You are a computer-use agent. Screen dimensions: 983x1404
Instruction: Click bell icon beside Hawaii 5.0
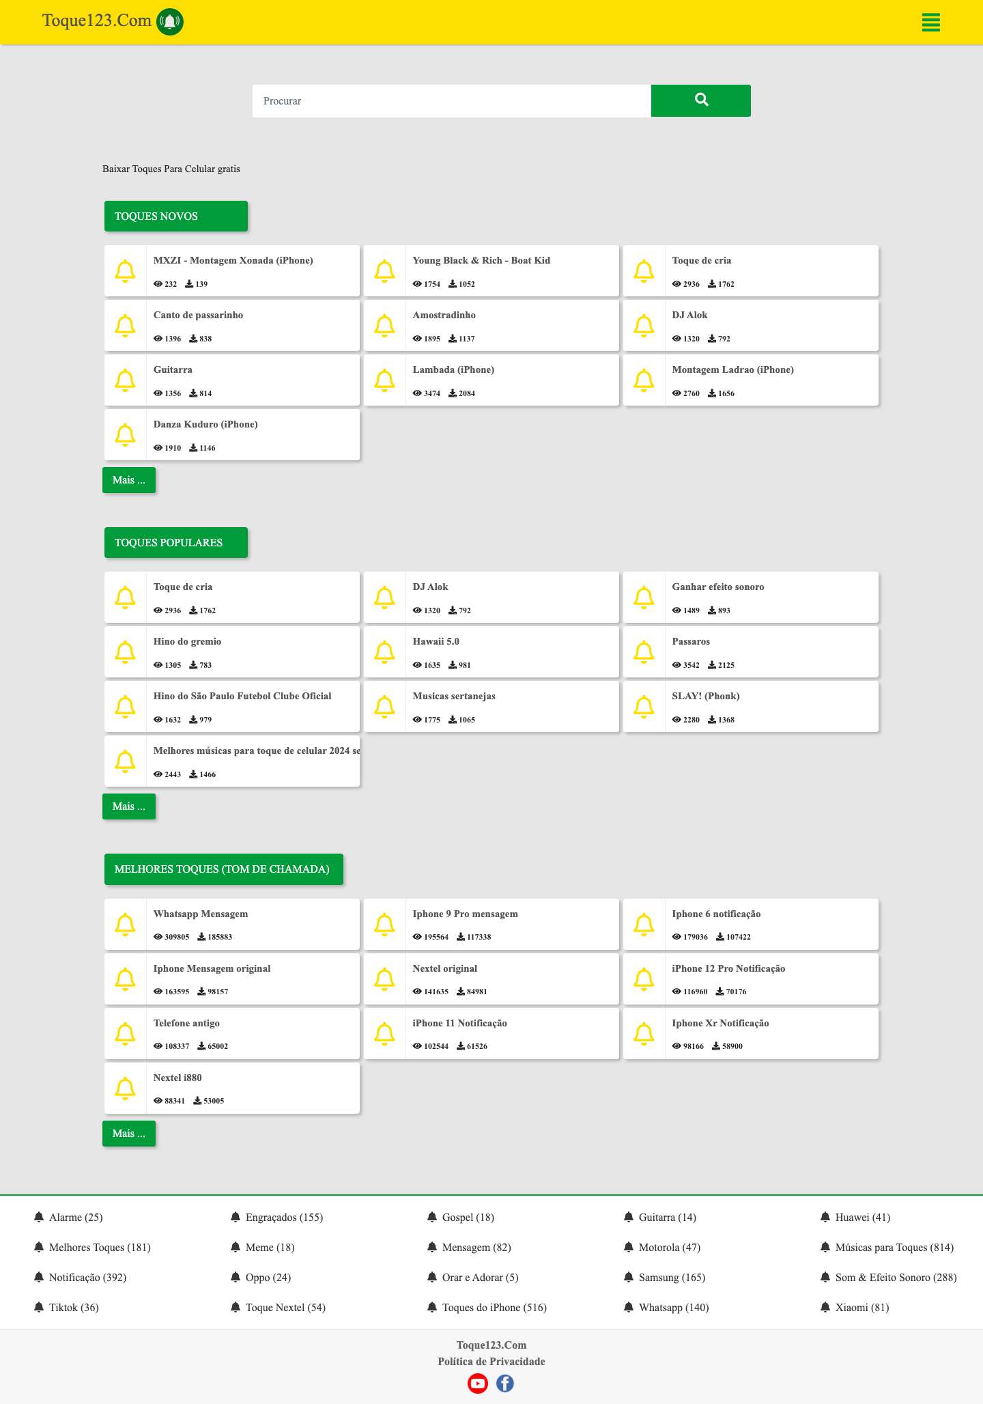(x=384, y=652)
